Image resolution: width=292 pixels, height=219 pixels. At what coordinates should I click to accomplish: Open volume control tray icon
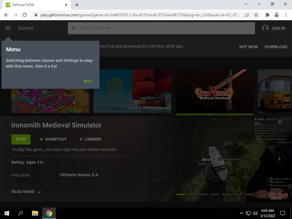[255, 213]
